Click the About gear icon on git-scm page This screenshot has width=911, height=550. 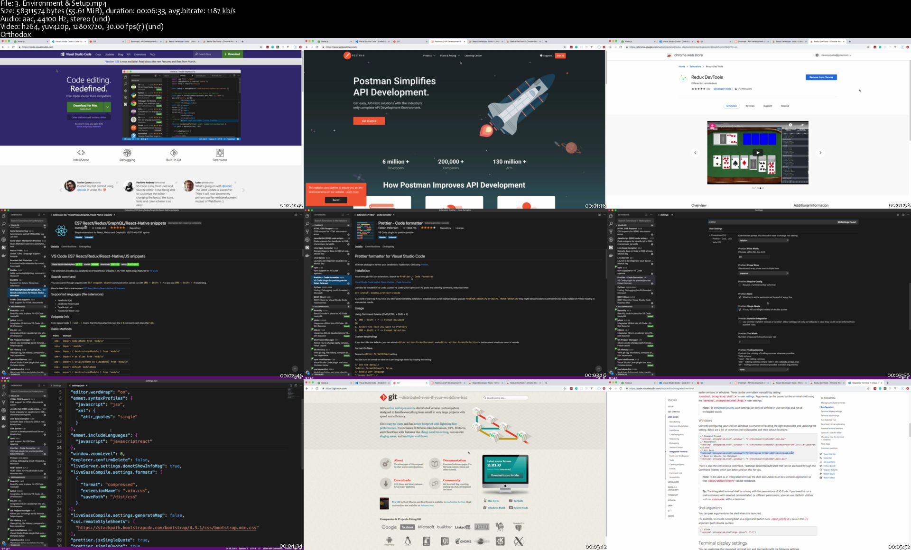[x=386, y=463]
